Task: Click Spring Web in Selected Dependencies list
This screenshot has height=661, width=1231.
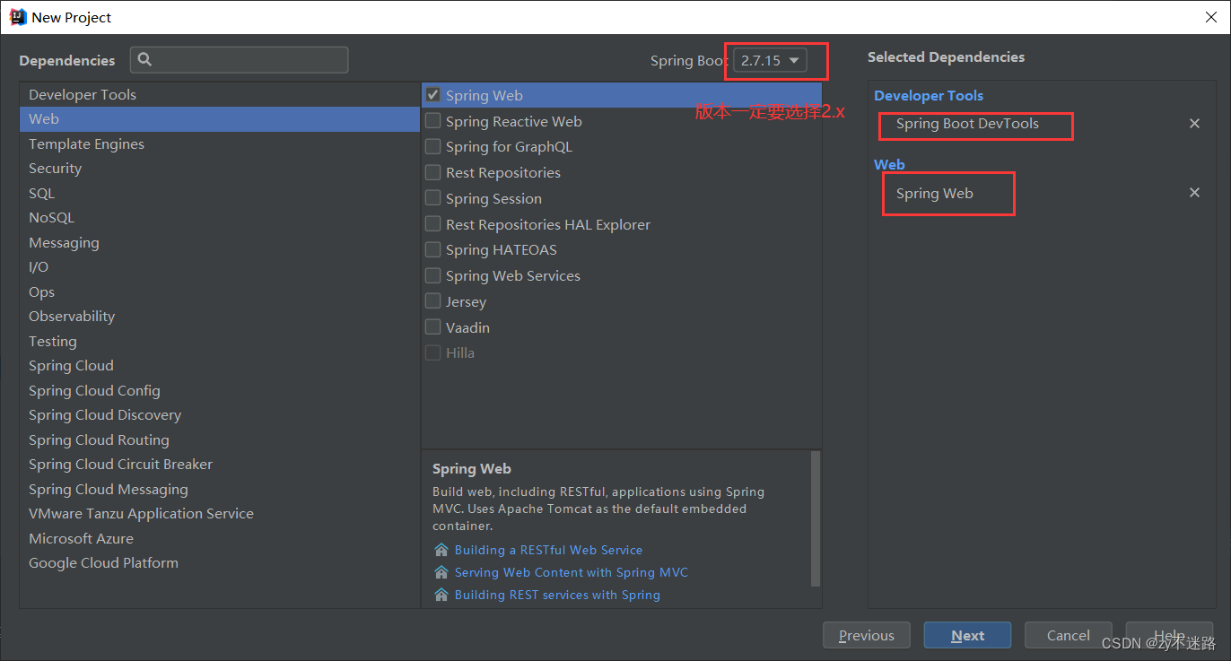Action: [934, 194]
